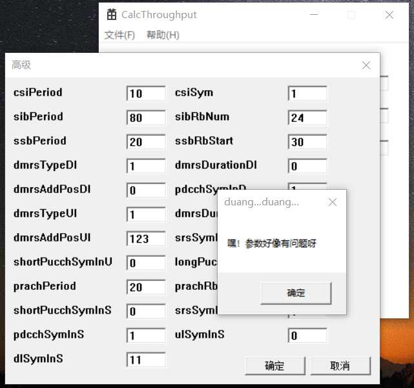
Task: Click the ulSymInS label
Action: click(x=200, y=334)
